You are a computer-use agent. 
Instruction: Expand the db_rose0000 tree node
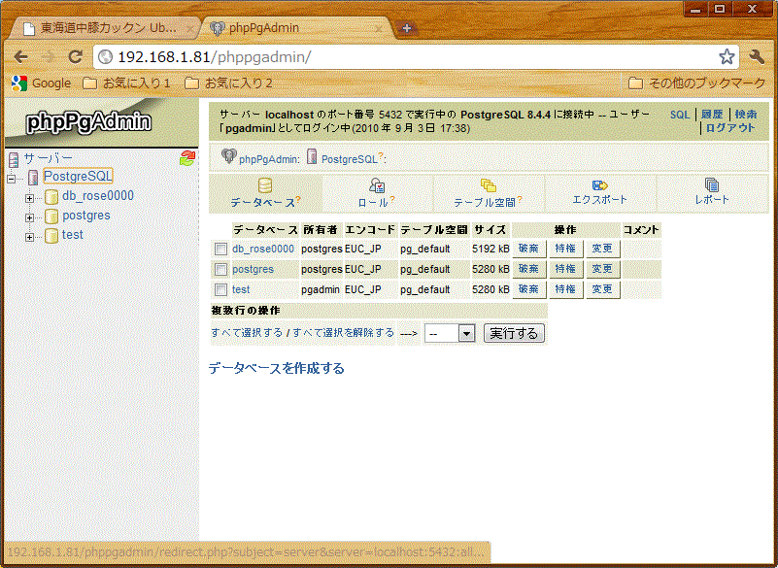[30, 198]
